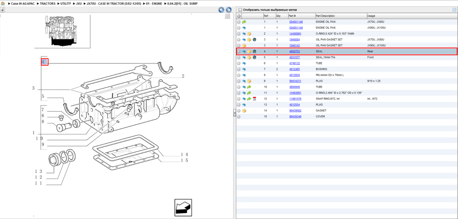458x219 pixels.
Task: Open part number link 4031577
Action: [294, 57]
